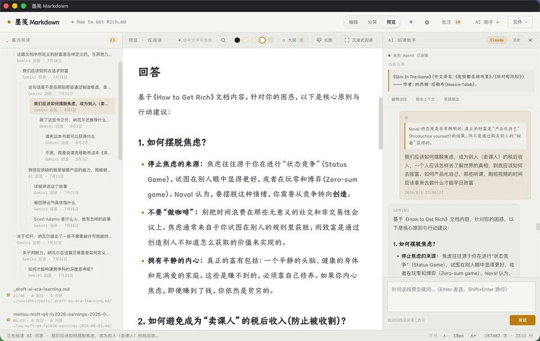
Task: Switch to 预览 preview mode
Action: coord(391,22)
